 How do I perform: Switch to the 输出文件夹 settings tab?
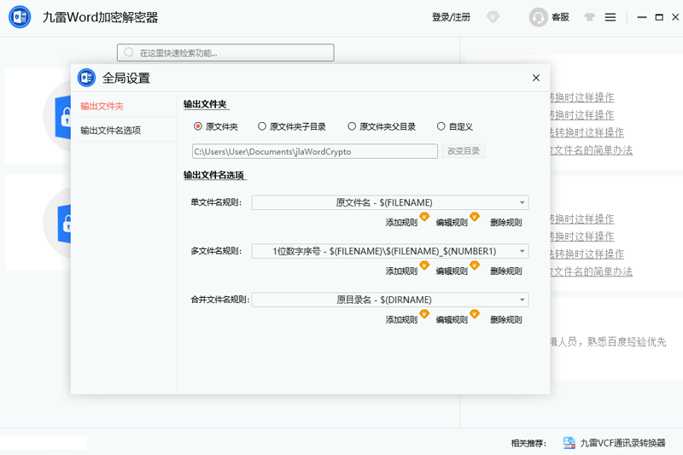(102, 106)
